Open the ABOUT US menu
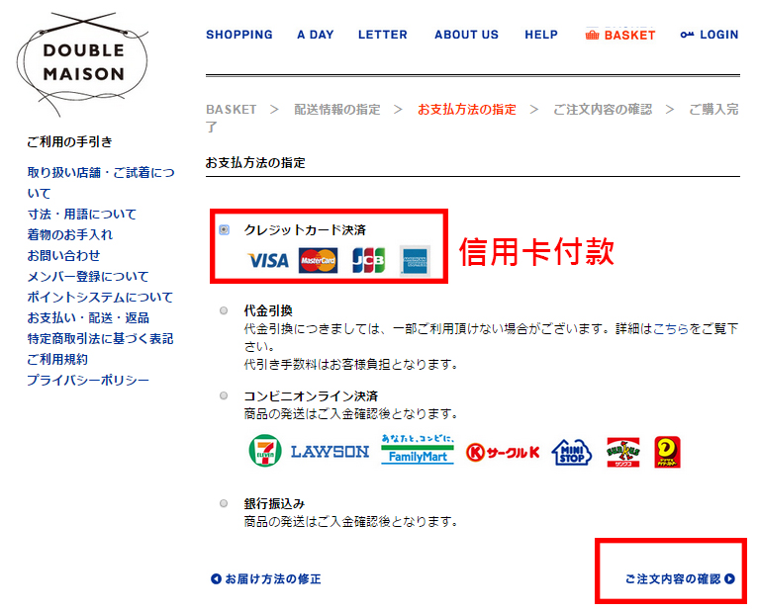The height and width of the screenshot is (612, 758). [466, 35]
